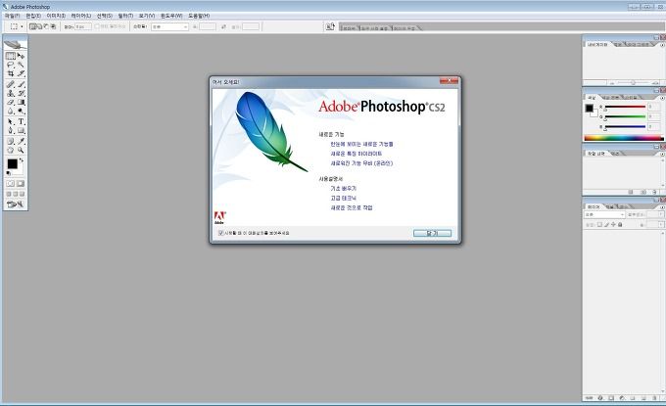Image resolution: width=666 pixels, height=406 pixels.
Task: Open the 윈도우(W) Window menu
Action: [171, 16]
